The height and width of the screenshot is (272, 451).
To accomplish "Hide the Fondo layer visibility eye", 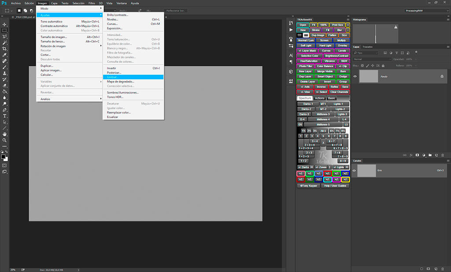I will (x=355, y=76).
